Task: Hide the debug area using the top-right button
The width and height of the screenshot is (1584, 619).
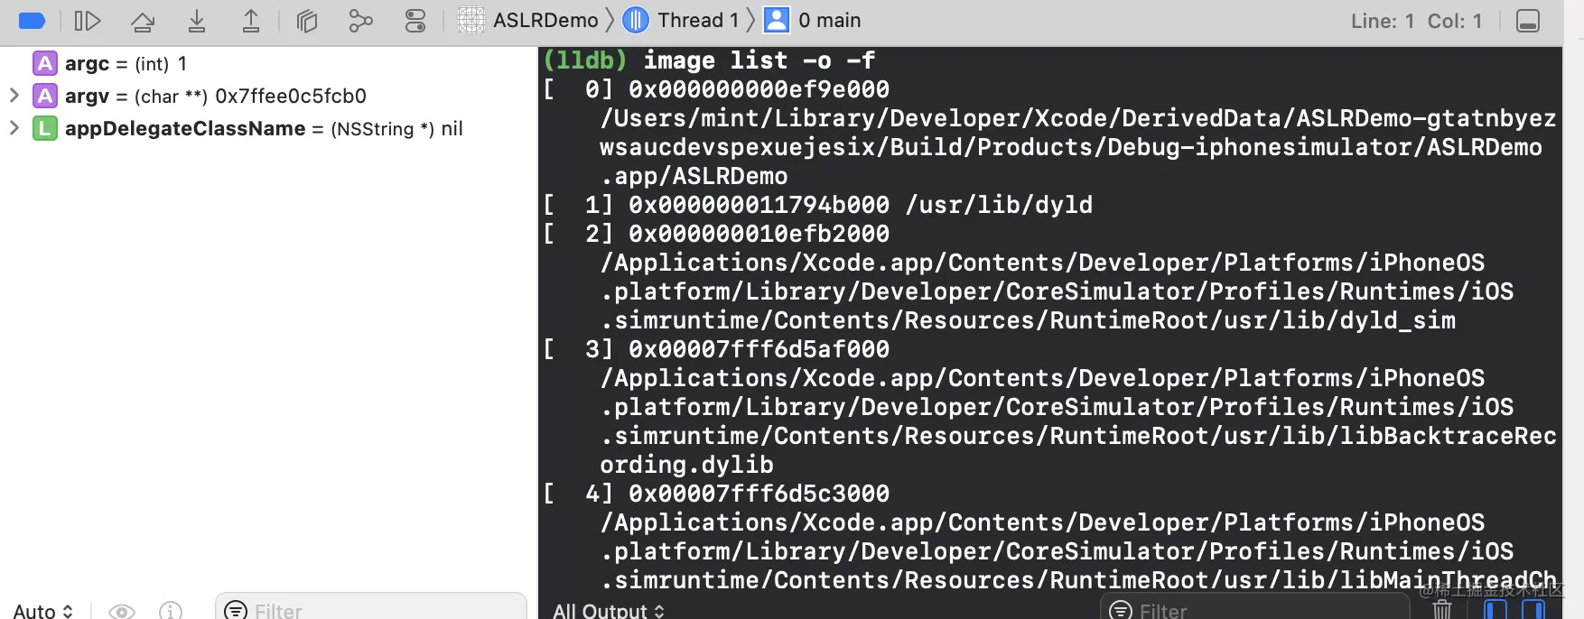Action: [1528, 21]
